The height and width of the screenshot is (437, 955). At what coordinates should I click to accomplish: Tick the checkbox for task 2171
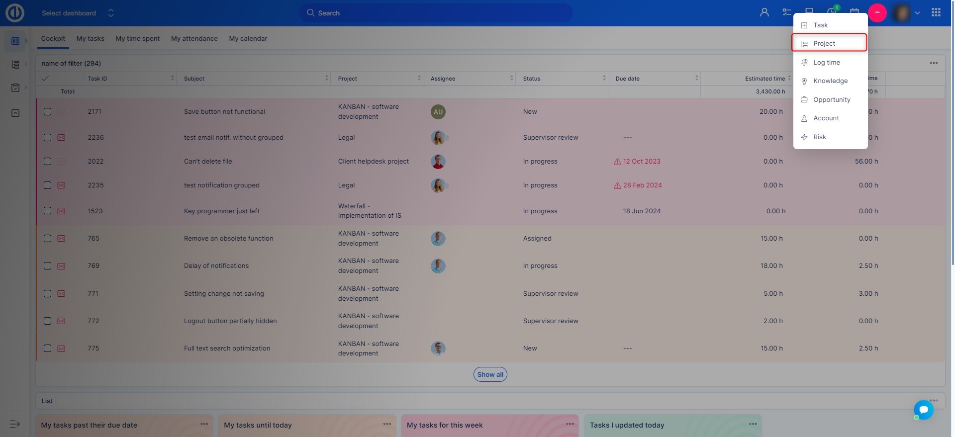48,112
